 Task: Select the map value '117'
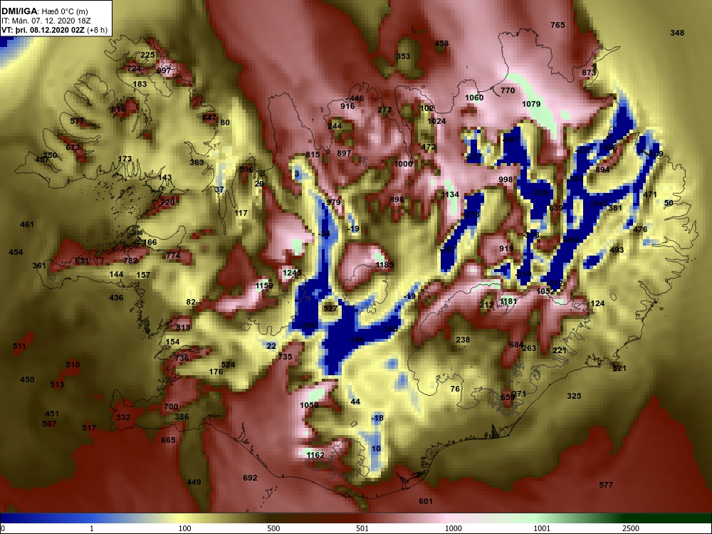pos(241,212)
